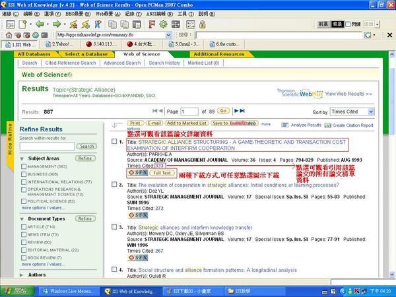Jump to last results page arrow
This screenshot has height=297, width=396.
click(x=242, y=111)
